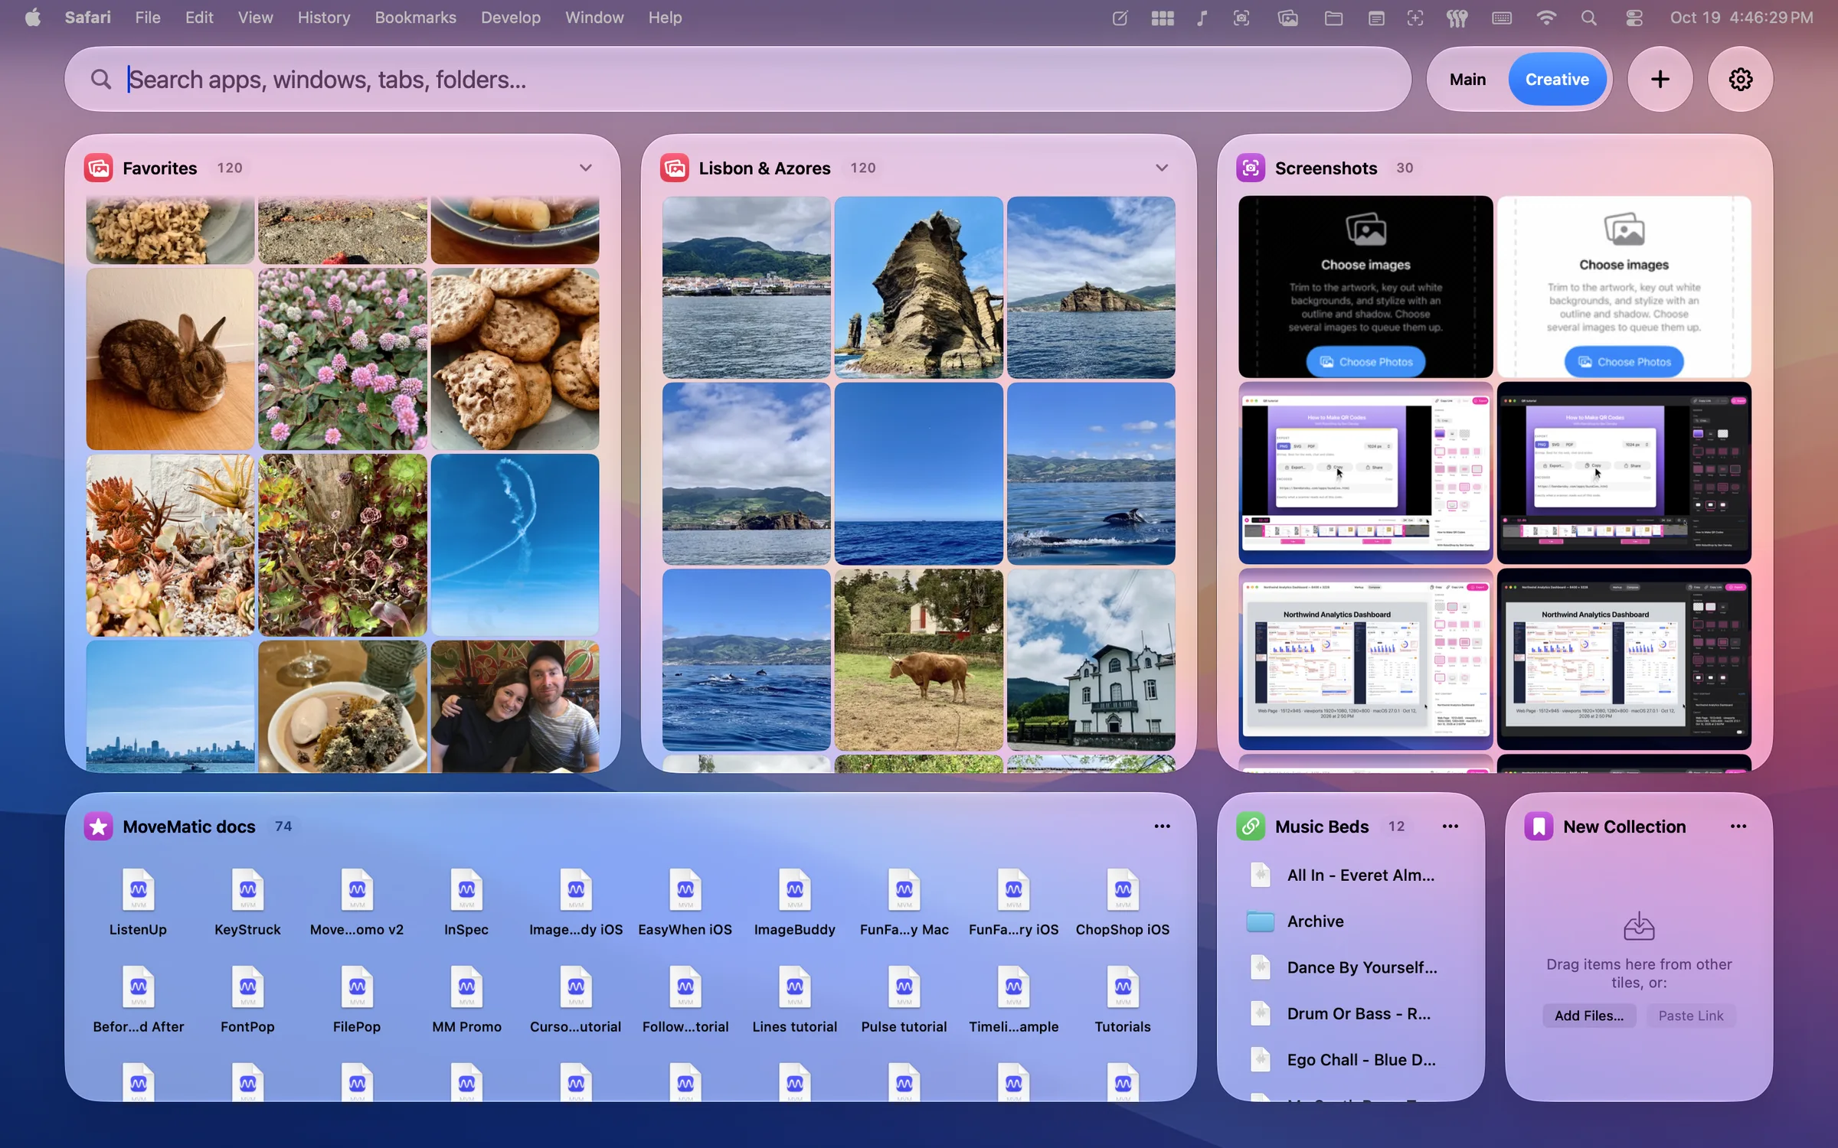Open the cookies photo in Favorites
The image size is (1838, 1148).
click(515, 359)
